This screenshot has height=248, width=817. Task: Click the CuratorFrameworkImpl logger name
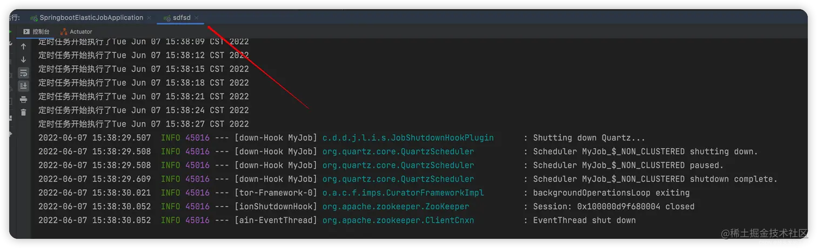coord(403,193)
